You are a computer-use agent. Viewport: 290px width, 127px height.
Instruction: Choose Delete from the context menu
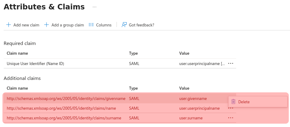244,102
